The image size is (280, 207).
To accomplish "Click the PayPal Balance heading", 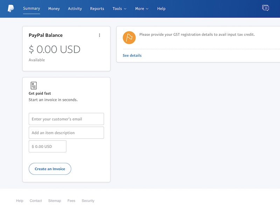I will [x=45, y=35].
